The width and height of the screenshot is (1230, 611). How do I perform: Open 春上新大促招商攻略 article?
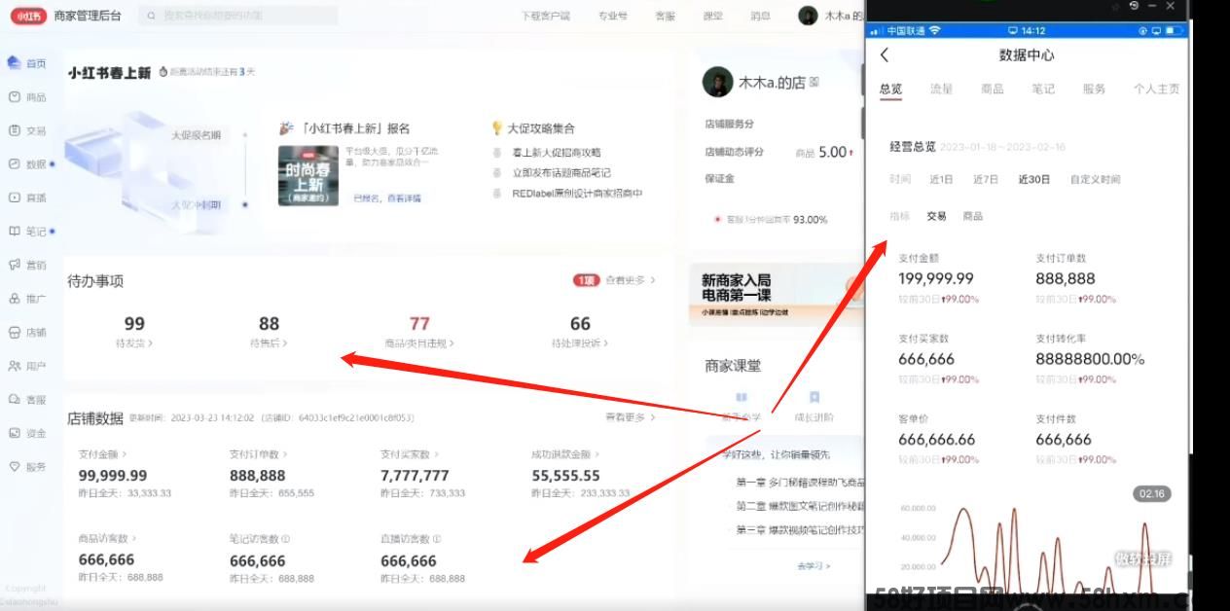(556, 153)
